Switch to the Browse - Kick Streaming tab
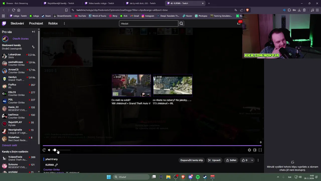 21,3
